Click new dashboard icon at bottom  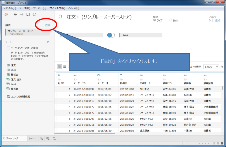coord(48,139)
